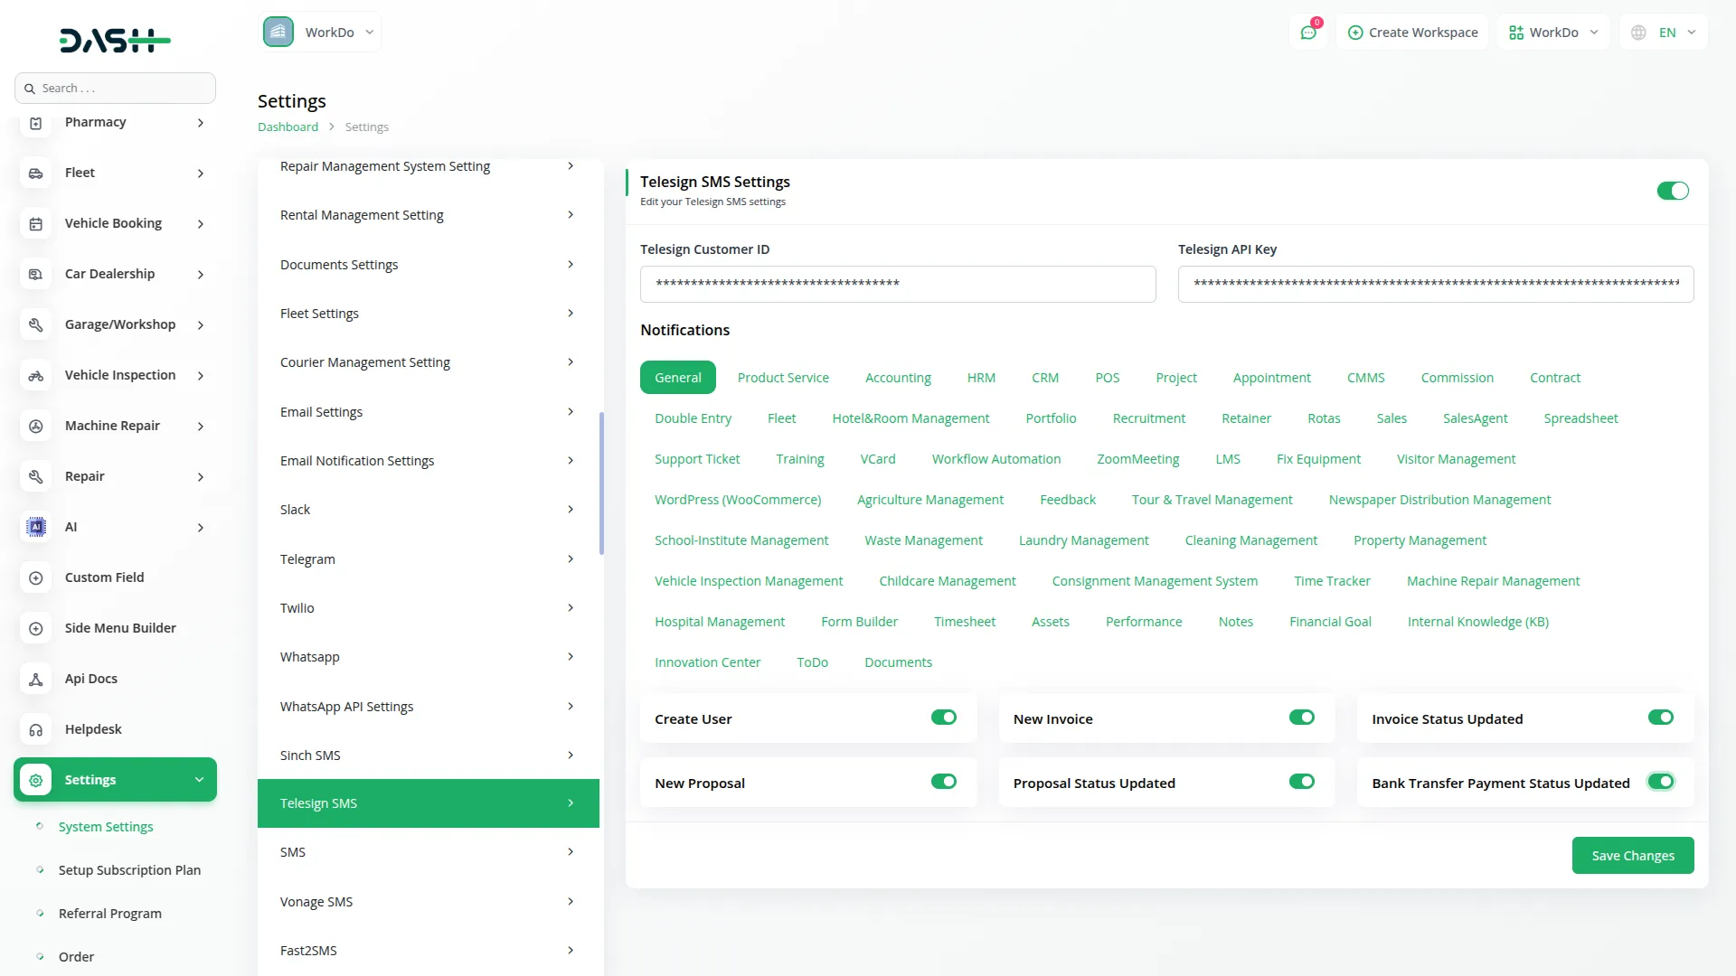Switch to the CRM notifications tab
Image resolution: width=1736 pixels, height=976 pixels.
[1045, 377]
